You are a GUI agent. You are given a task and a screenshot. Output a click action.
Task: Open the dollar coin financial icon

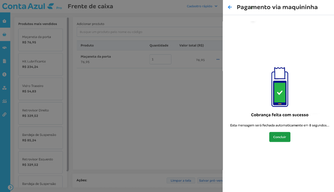[x=5, y=74]
